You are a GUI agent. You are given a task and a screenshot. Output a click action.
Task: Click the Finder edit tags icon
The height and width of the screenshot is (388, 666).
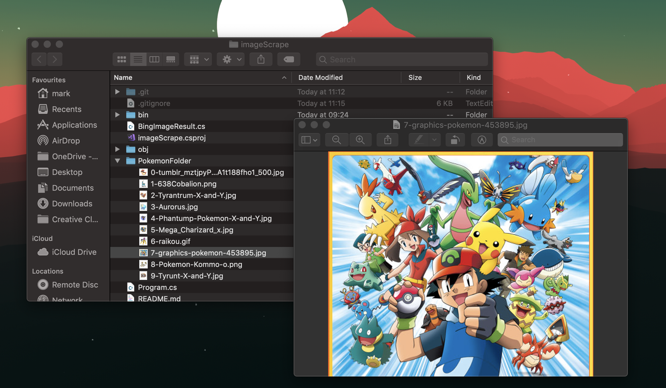(288, 59)
